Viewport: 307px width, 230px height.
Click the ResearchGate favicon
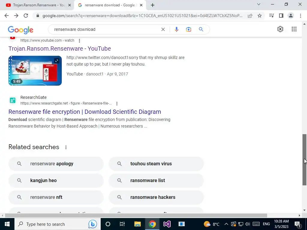(13, 100)
